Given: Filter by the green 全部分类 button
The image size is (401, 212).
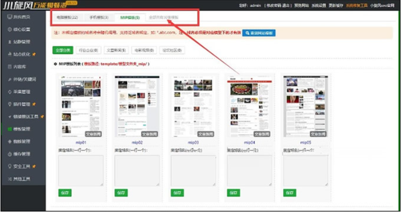Looking at the screenshot, I should pyautogui.click(x=63, y=50).
